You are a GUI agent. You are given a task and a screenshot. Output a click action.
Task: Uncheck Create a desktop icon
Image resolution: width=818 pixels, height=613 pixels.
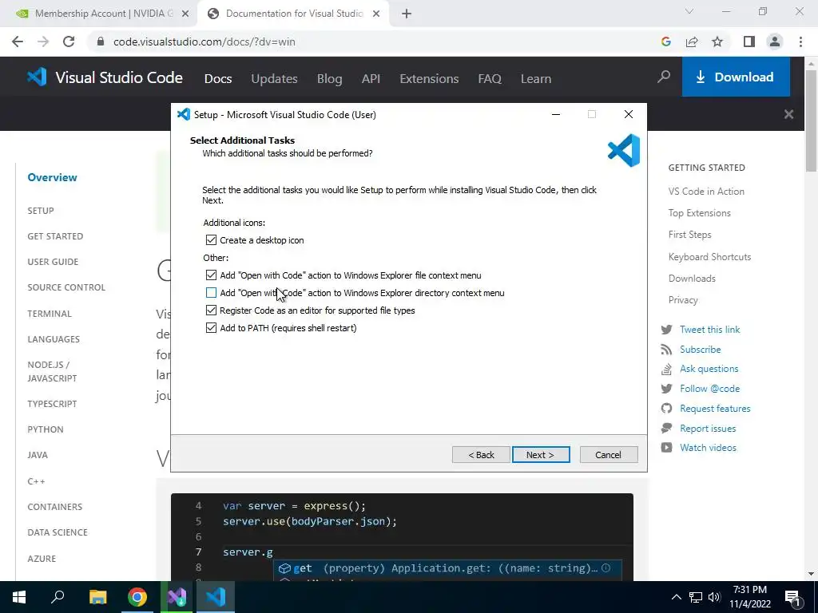coord(211,239)
